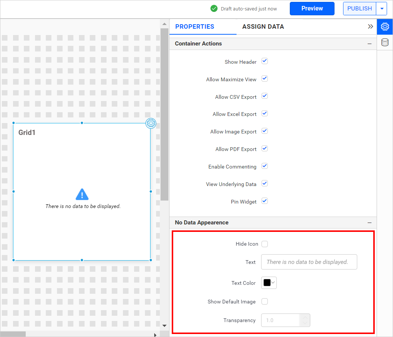393x337 pixels.
Task: Click the blue no-data warning icon
Action: coord(82,194)
